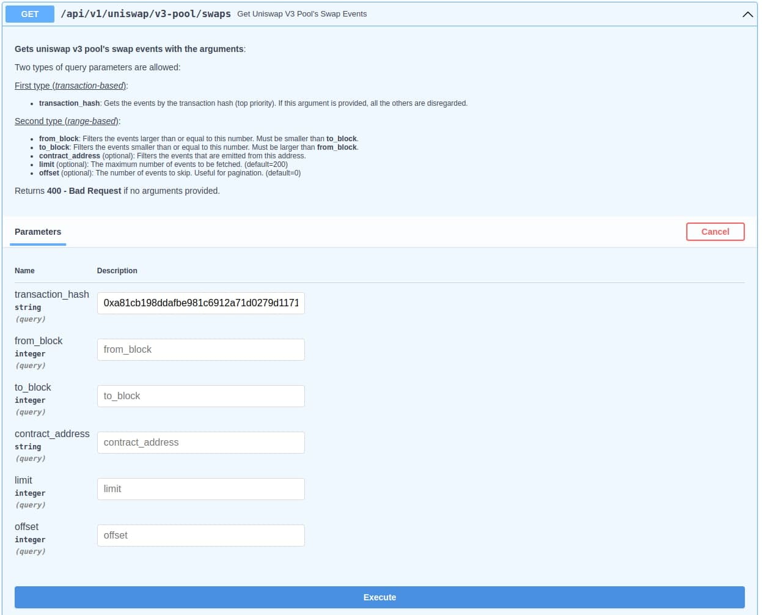762x615 pixels.
Task: Click the from_block parameter name label
Action: (x=38, y=341)
